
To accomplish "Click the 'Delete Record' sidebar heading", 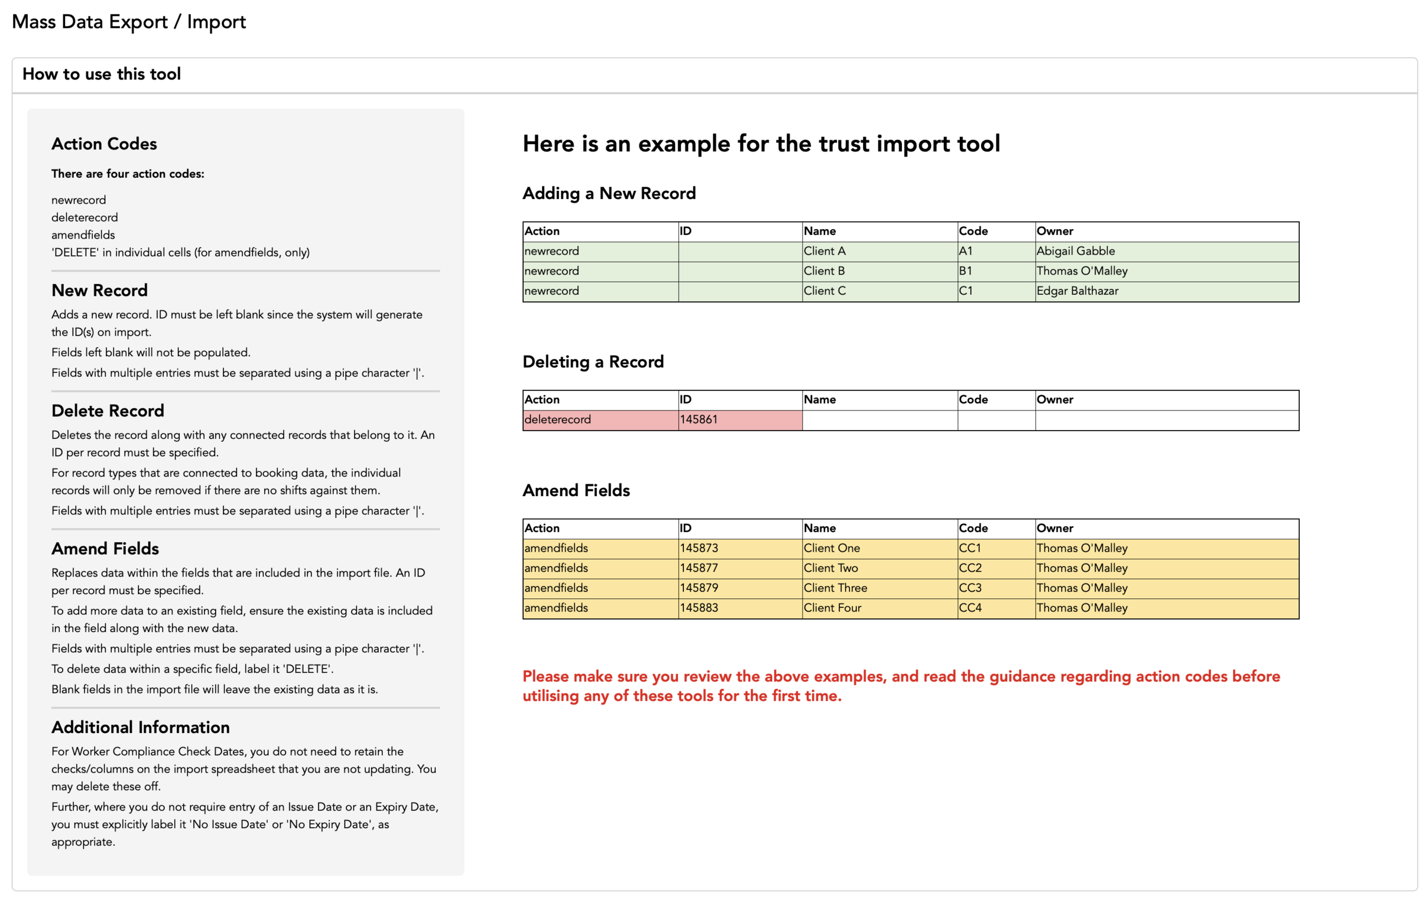I will coord(108,411).
